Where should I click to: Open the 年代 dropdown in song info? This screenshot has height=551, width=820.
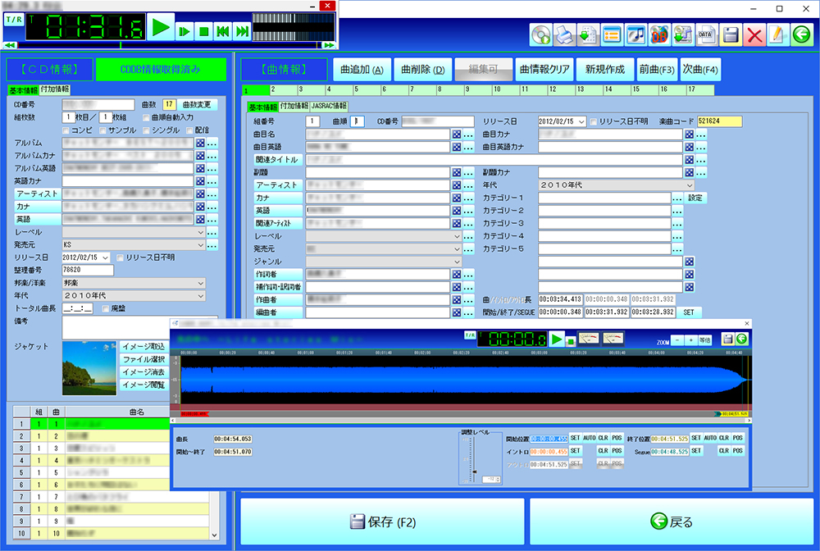click(x=690, y=185)
